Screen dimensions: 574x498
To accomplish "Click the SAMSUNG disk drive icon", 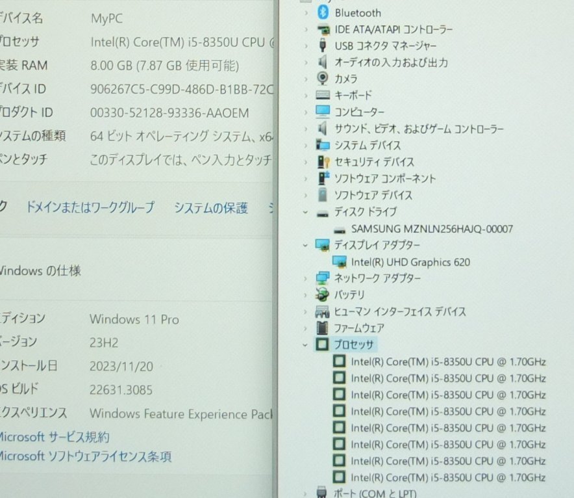I will (340, 230).
